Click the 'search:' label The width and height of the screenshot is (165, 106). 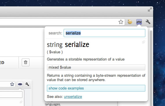coord(55,33)
